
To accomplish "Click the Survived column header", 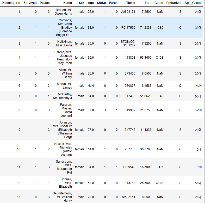I will coord(30,3).
